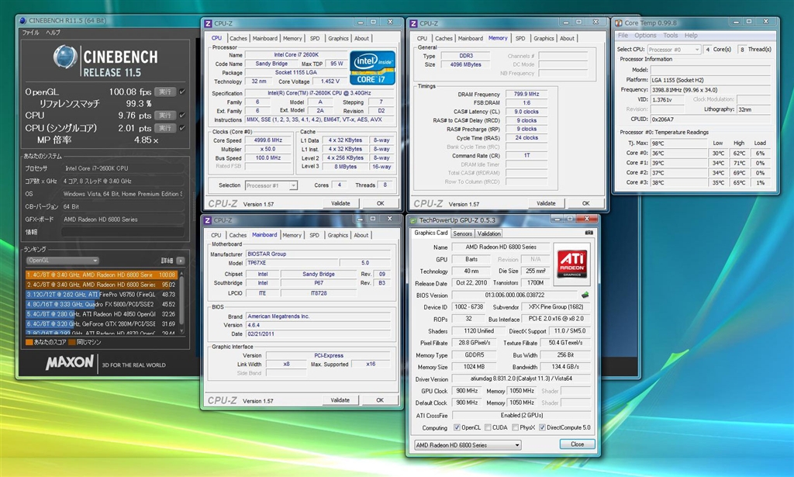Open Graphics tab in CPU-Z CPU-tab window
The height and width of the screenshot is (477, 794).
338,39
